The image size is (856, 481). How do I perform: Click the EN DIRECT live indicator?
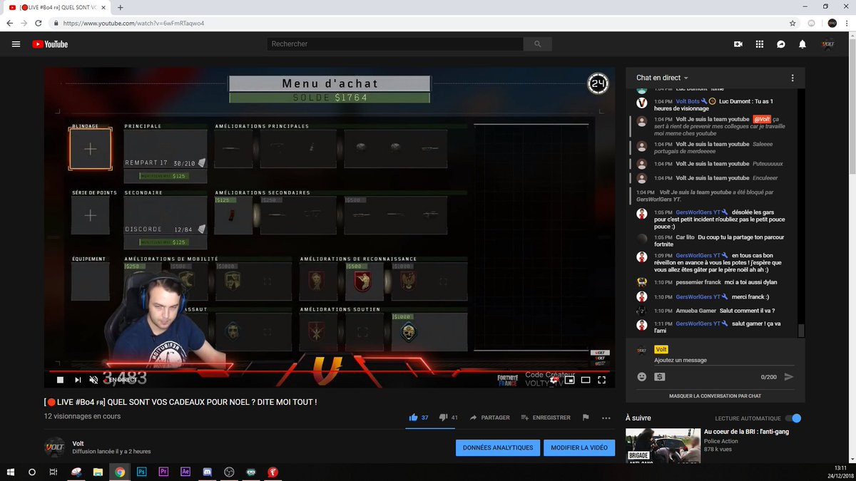(x=121, y=380)
